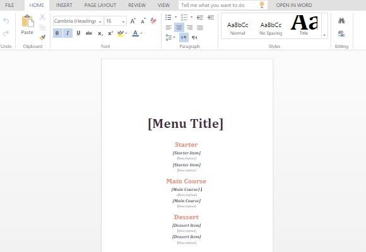Click OPEN IN WORD

tap(294, 5)
